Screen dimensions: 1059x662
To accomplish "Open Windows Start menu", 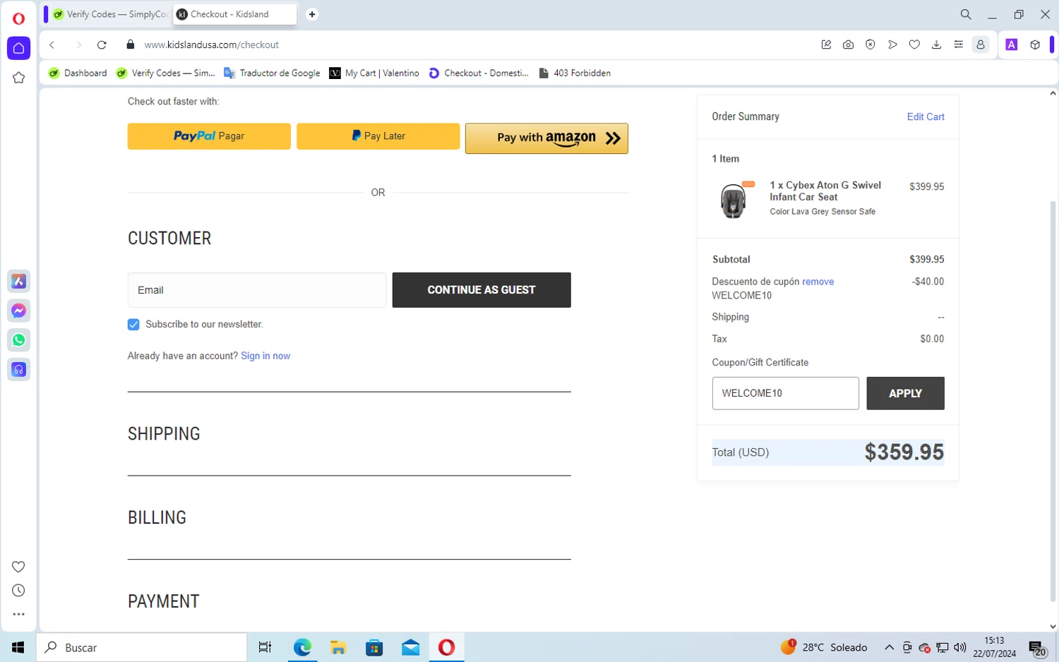I will coord(18,647).
